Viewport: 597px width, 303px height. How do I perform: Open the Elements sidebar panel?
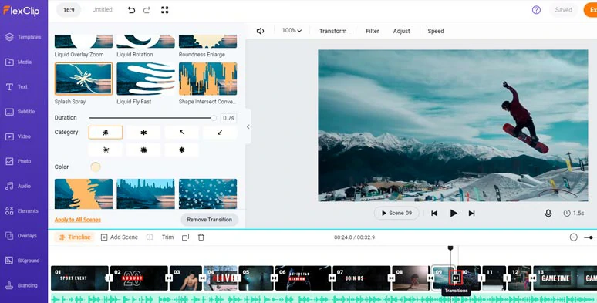tap(24, 211)
